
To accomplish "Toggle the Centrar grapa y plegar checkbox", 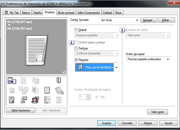I will pos(76,42).
